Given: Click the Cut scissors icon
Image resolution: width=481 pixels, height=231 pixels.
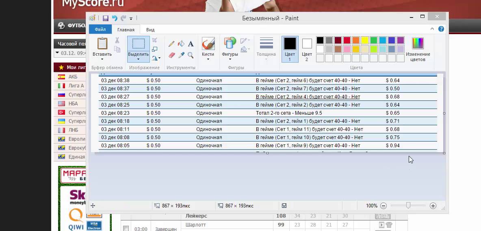Looking at the screenshot, I should pos(117,40).
